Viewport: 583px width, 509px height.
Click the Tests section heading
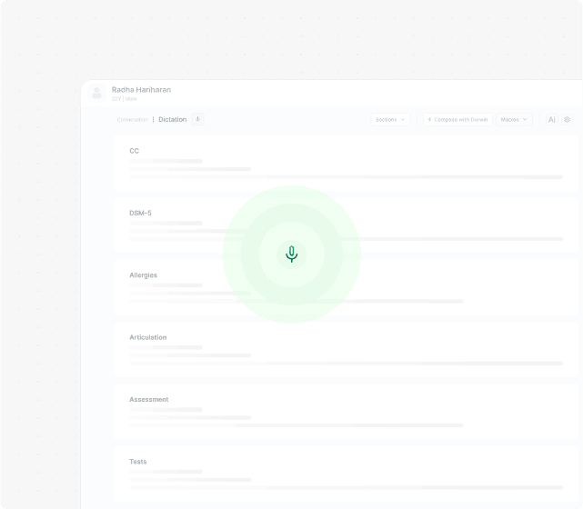137,462
